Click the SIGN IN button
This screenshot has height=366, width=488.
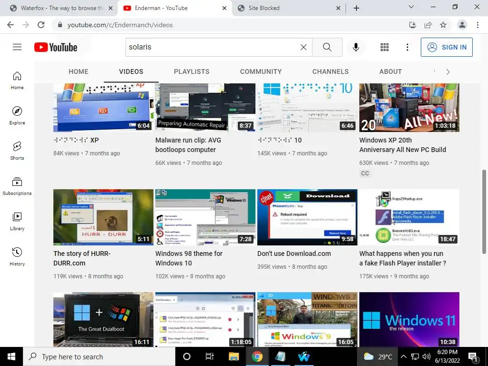[x=447, y=47]
